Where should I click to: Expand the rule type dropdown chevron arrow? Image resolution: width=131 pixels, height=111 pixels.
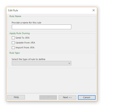69,63
